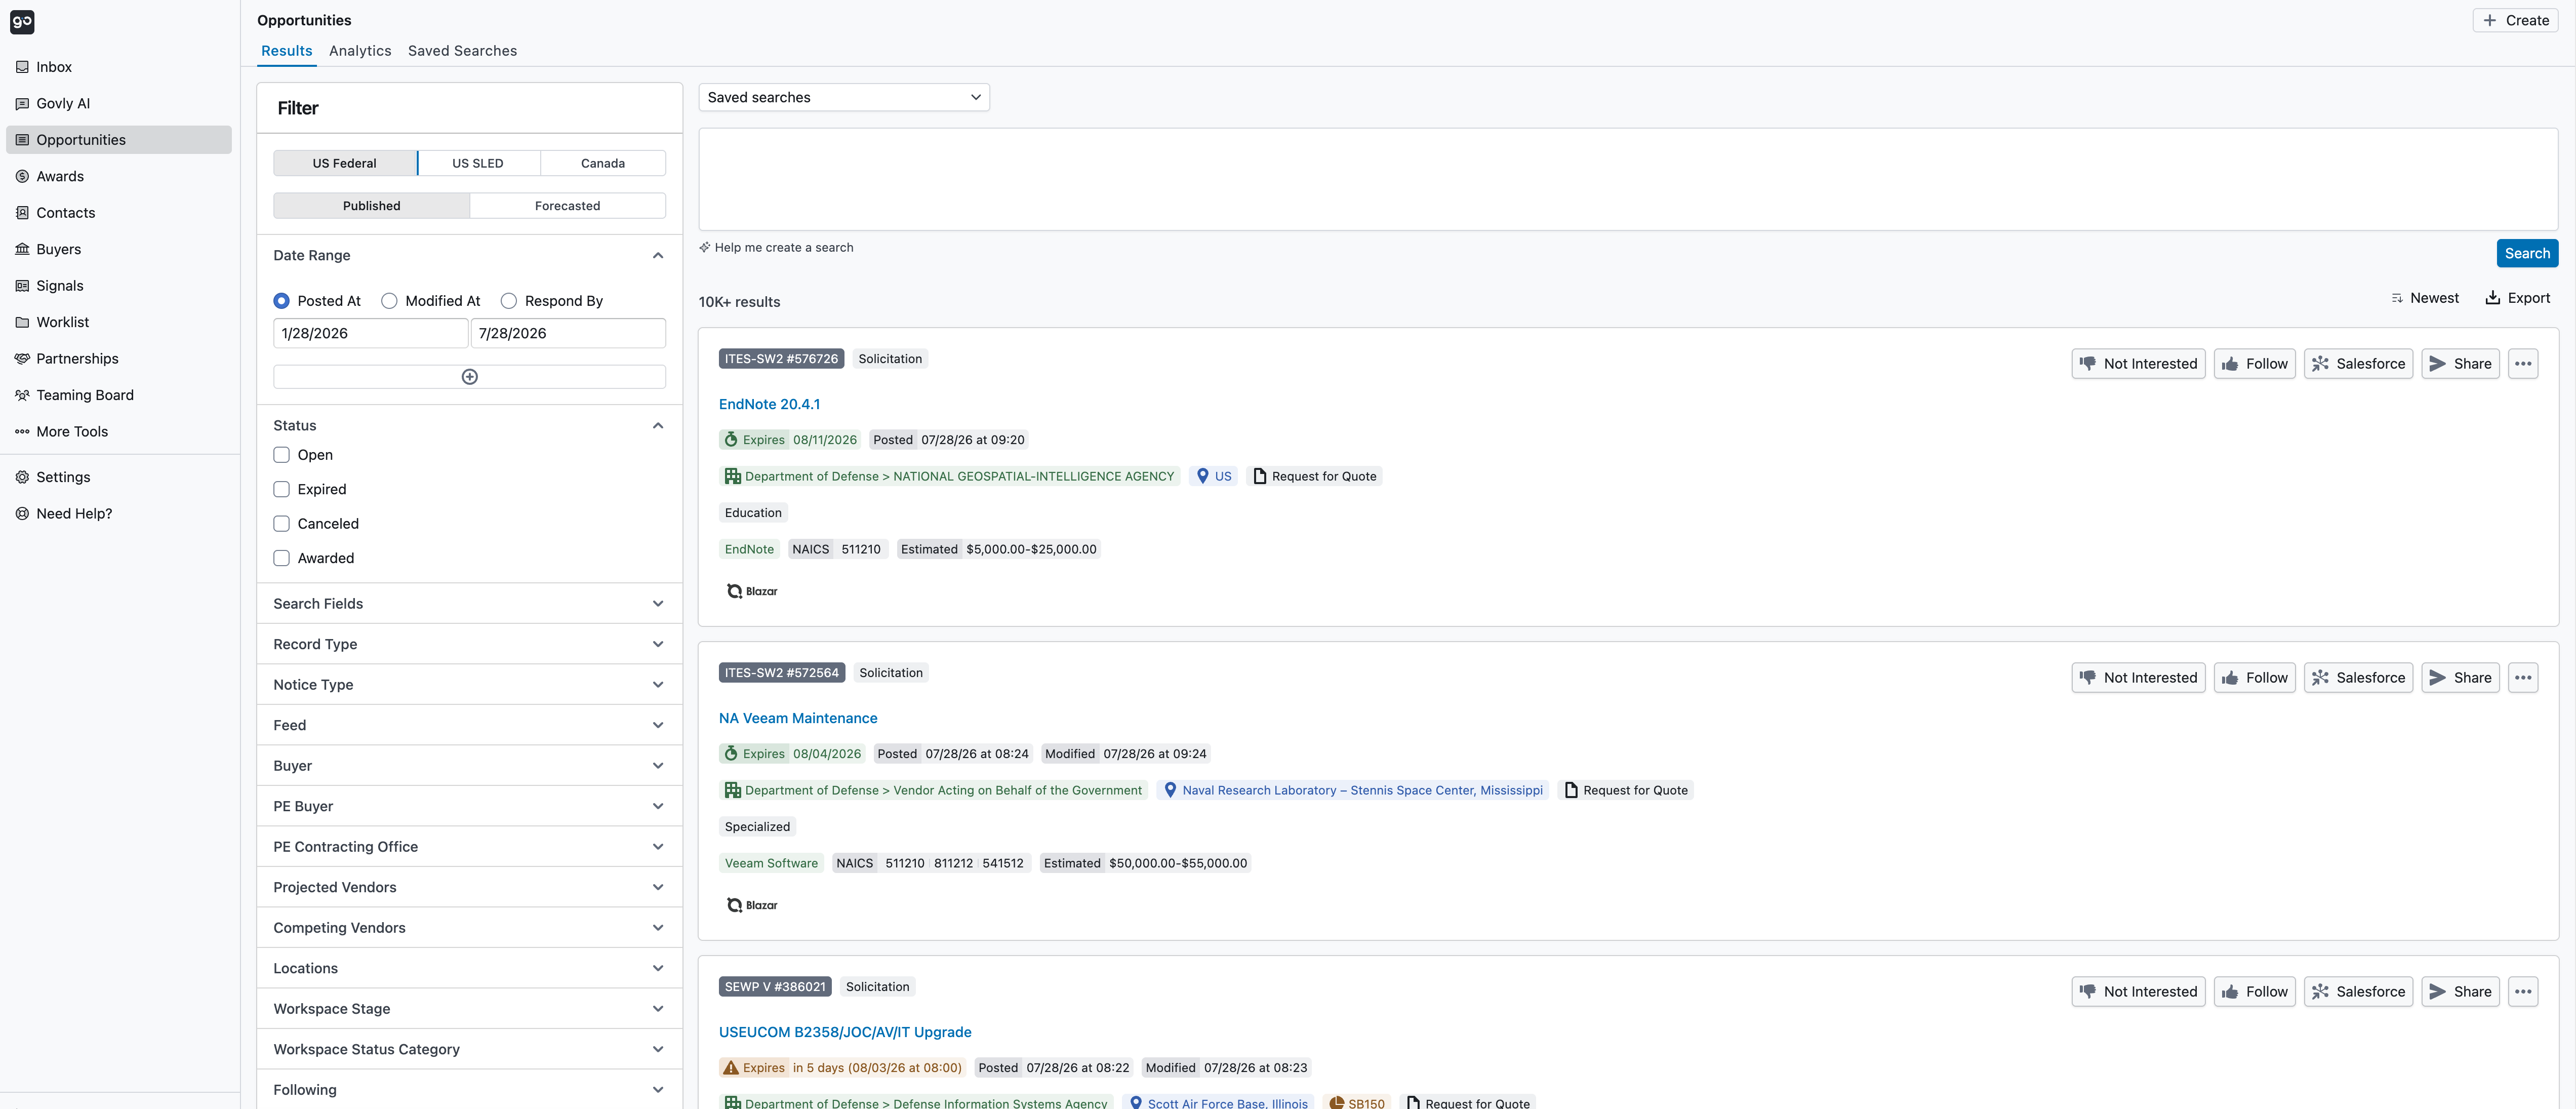Select the US Federal filter tab

coord(345,163)
